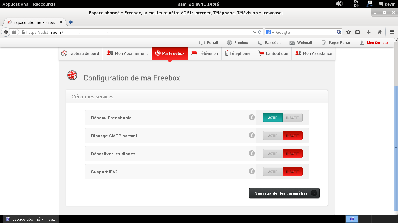The image size is (398, 223).
Task: Bookmark this page with the star icon
Action: tap(348, 32)
